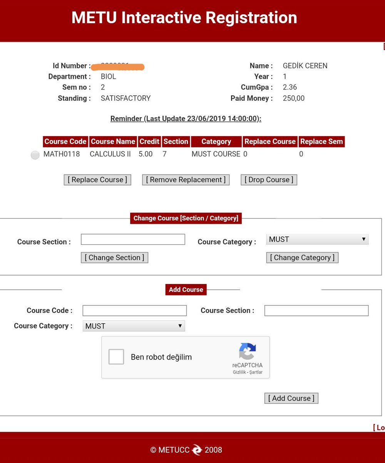
Task: Open the reCAPTCHA Gizlilik link
Action: tap(239, 372)
